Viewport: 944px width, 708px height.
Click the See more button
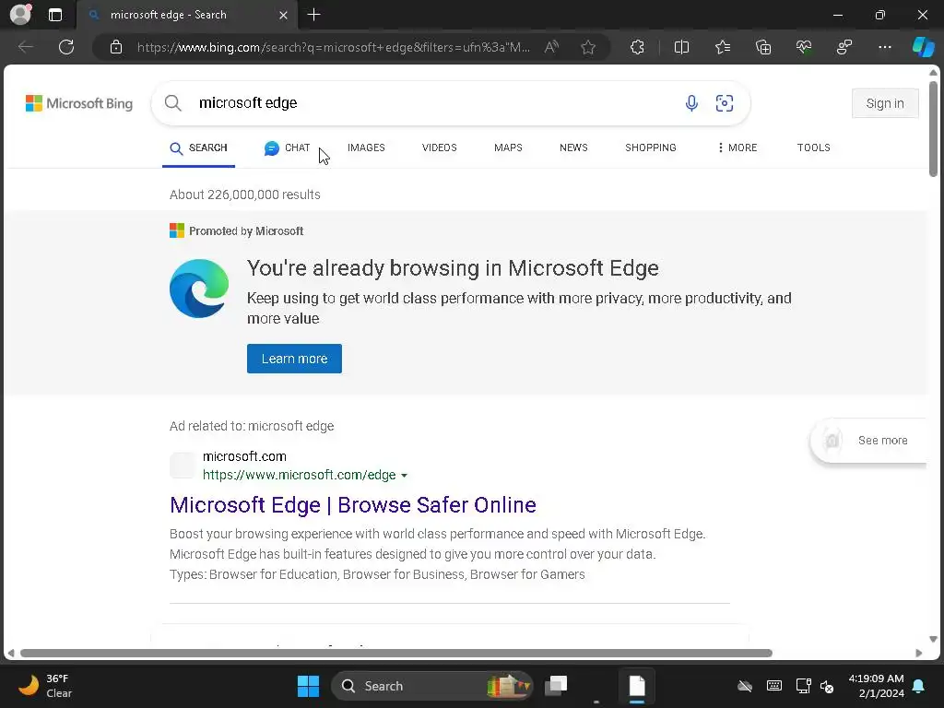click(x=868, y=441)
